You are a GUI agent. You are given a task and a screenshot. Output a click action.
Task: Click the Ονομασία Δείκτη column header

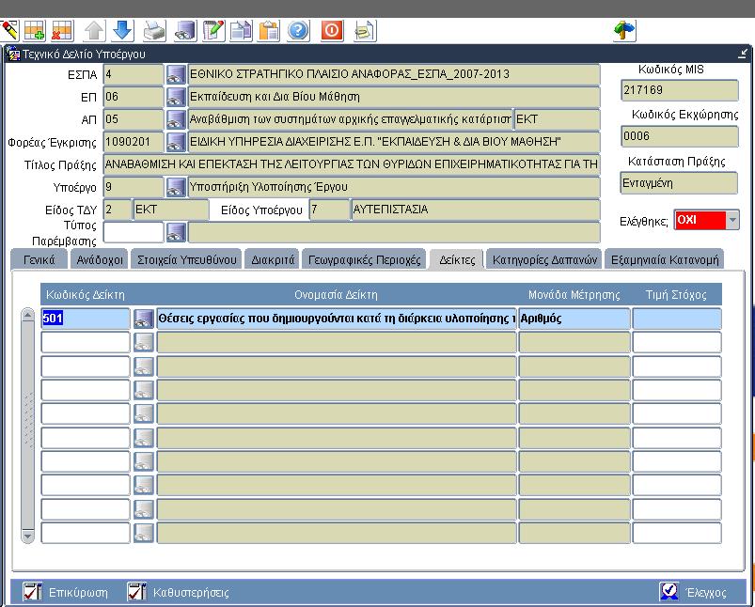point(336,295)
